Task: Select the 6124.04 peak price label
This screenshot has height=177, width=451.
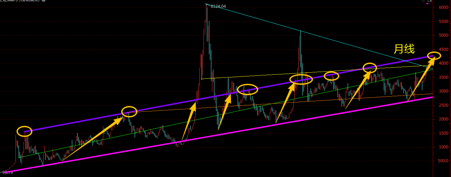Action: (218, 6)
